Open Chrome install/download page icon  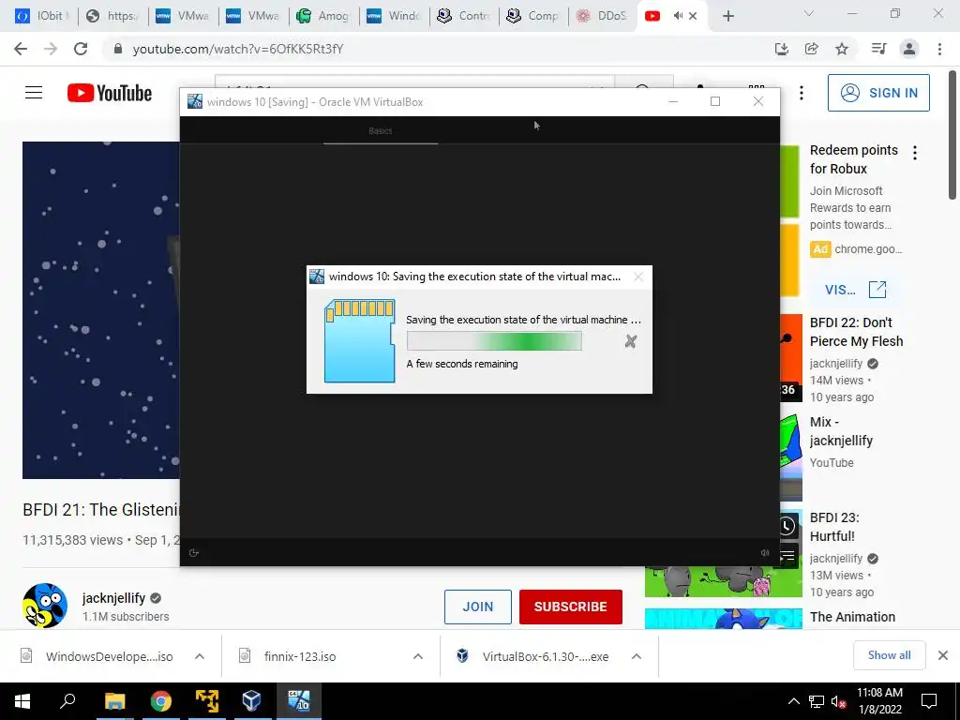(x=782, y=49)
